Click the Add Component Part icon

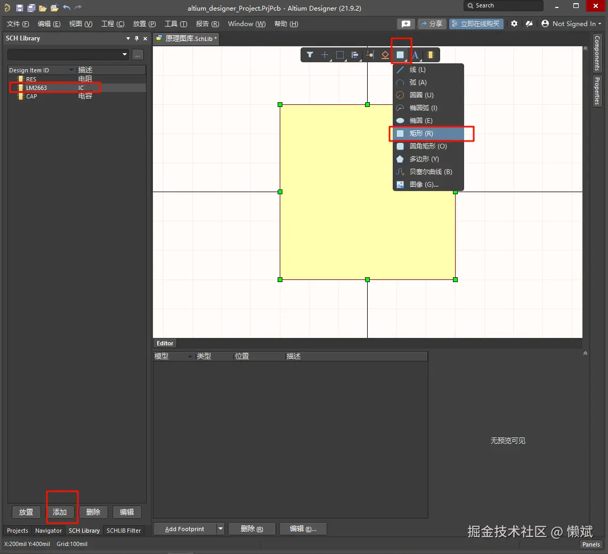pyautogui.click(x=431, y=55)
